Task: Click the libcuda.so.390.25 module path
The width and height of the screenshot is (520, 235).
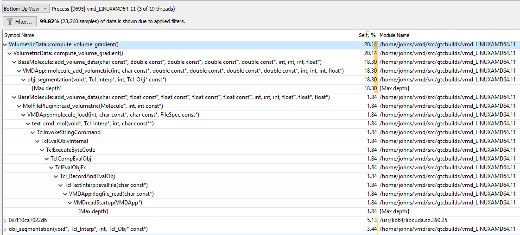Action: pos(413,220)
